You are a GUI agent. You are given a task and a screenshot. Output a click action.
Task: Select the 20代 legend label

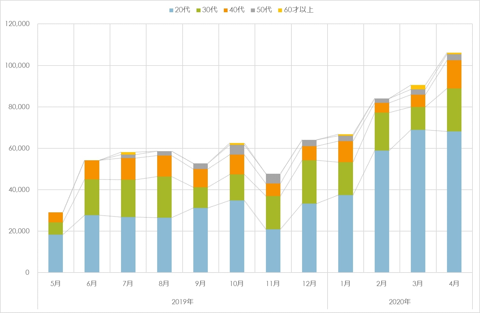(x=183, y=10)
